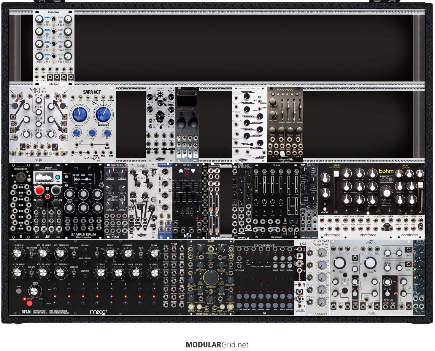Click the "Mutant Brain" title text
Image resolution: width=435 pixels, height=351 pixels.
[20, 168]
